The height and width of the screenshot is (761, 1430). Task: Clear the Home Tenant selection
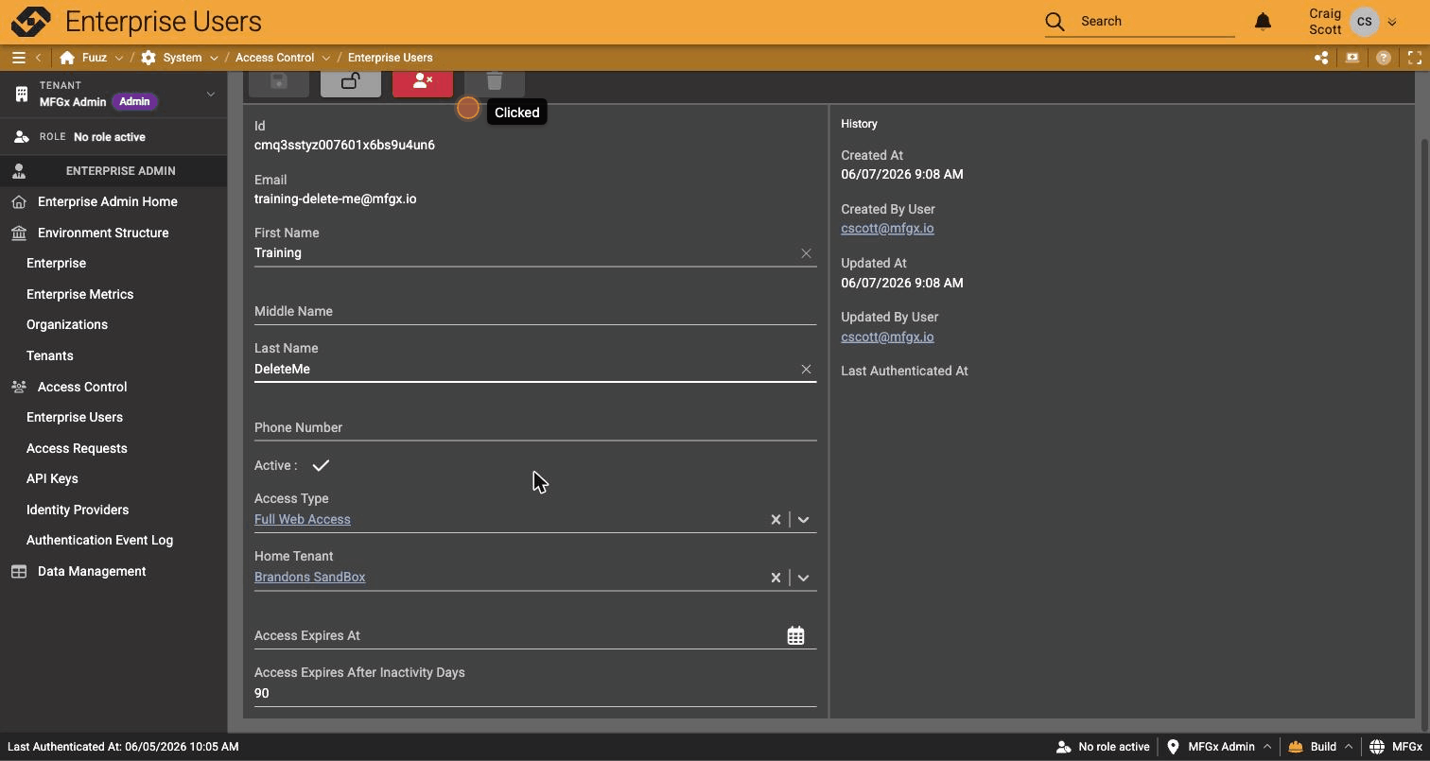(x=776, y=578)
